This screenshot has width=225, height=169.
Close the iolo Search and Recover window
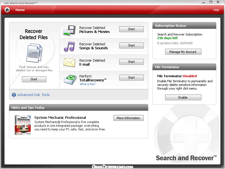click(x=218, y=2)
